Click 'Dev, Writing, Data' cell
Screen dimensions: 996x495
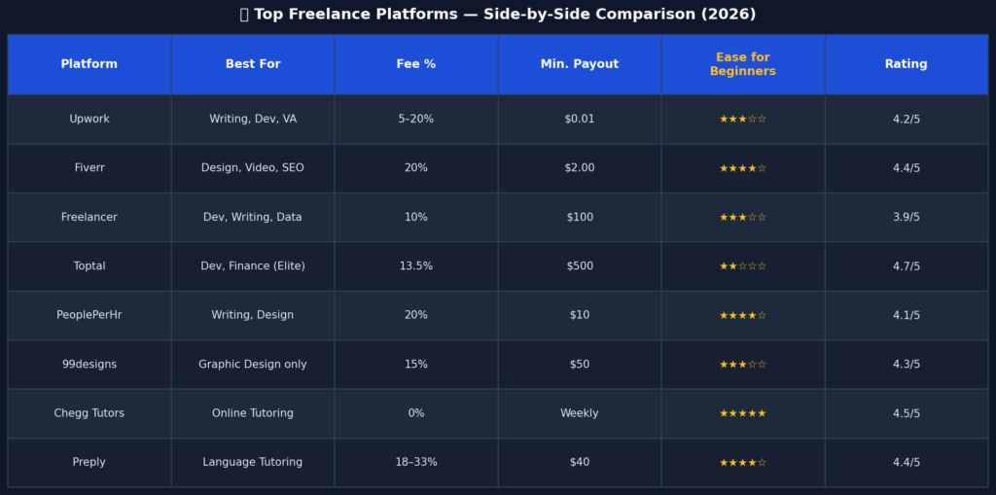tap(253, 217)
